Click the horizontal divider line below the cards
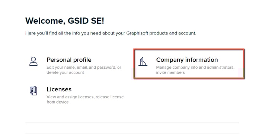 [x=132, y=122]
